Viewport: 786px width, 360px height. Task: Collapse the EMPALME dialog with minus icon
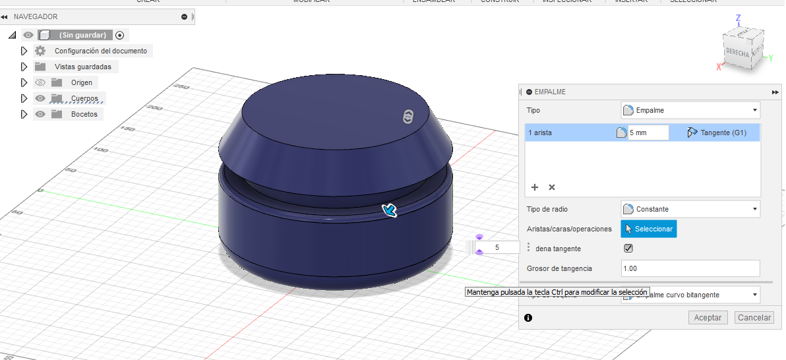pos(529,92)
